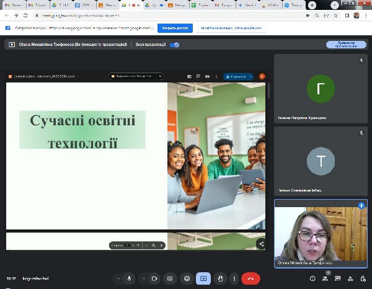Raise hand in the meeting
The width and height of the screenshot is (372, 289).
pos(219,279)
